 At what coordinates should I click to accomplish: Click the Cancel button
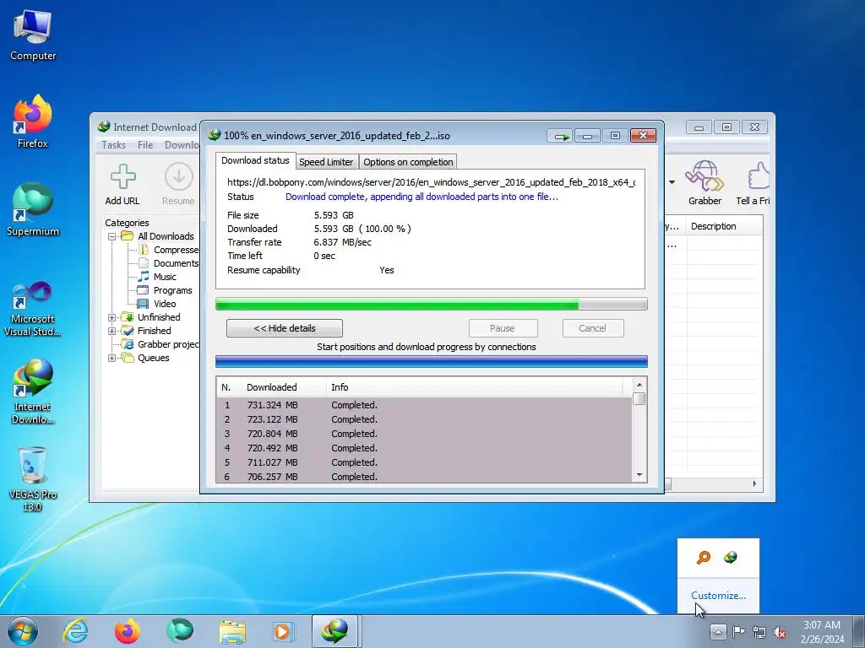pyautogui.click(x=592, y=328)
